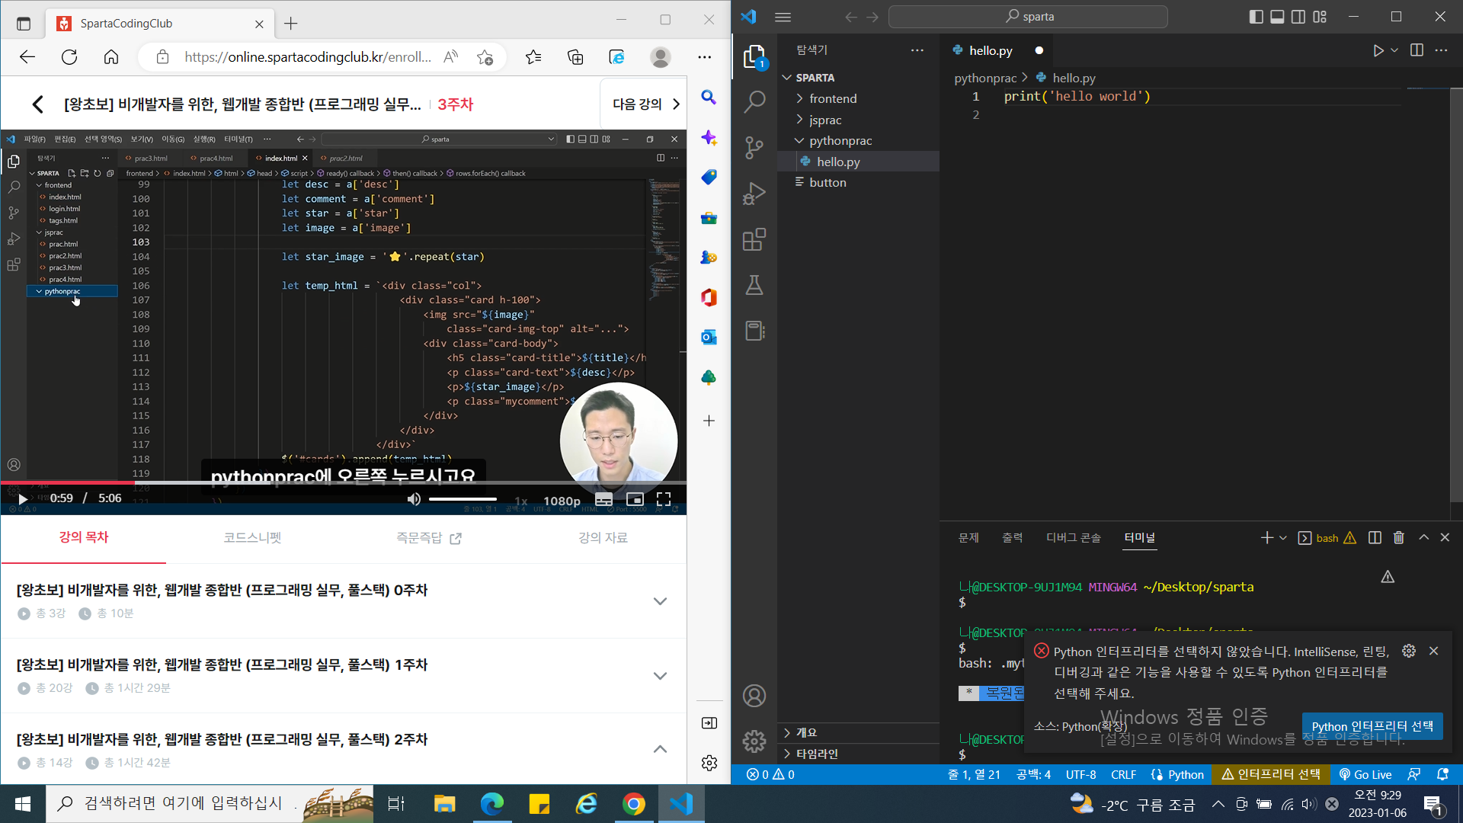Open notification settings gear in Python popup
The height and width of the screenshot is (823, 1463).
(1409, 651)
